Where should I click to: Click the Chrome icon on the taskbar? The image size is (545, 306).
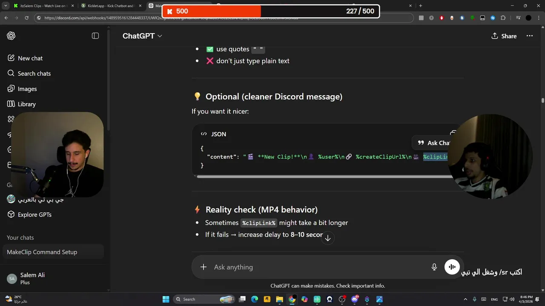tap(292, 299)
